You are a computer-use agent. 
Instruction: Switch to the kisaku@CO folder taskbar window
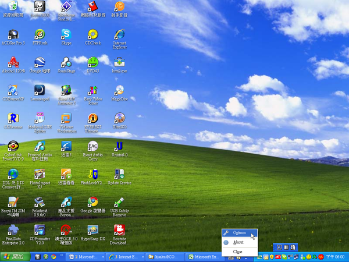click(x=164, y=257)
